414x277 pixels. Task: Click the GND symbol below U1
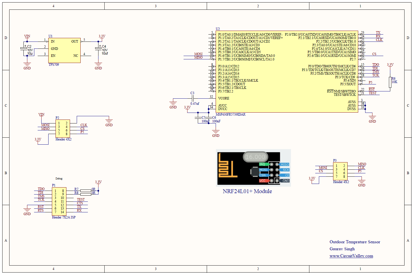click(27, 65)
